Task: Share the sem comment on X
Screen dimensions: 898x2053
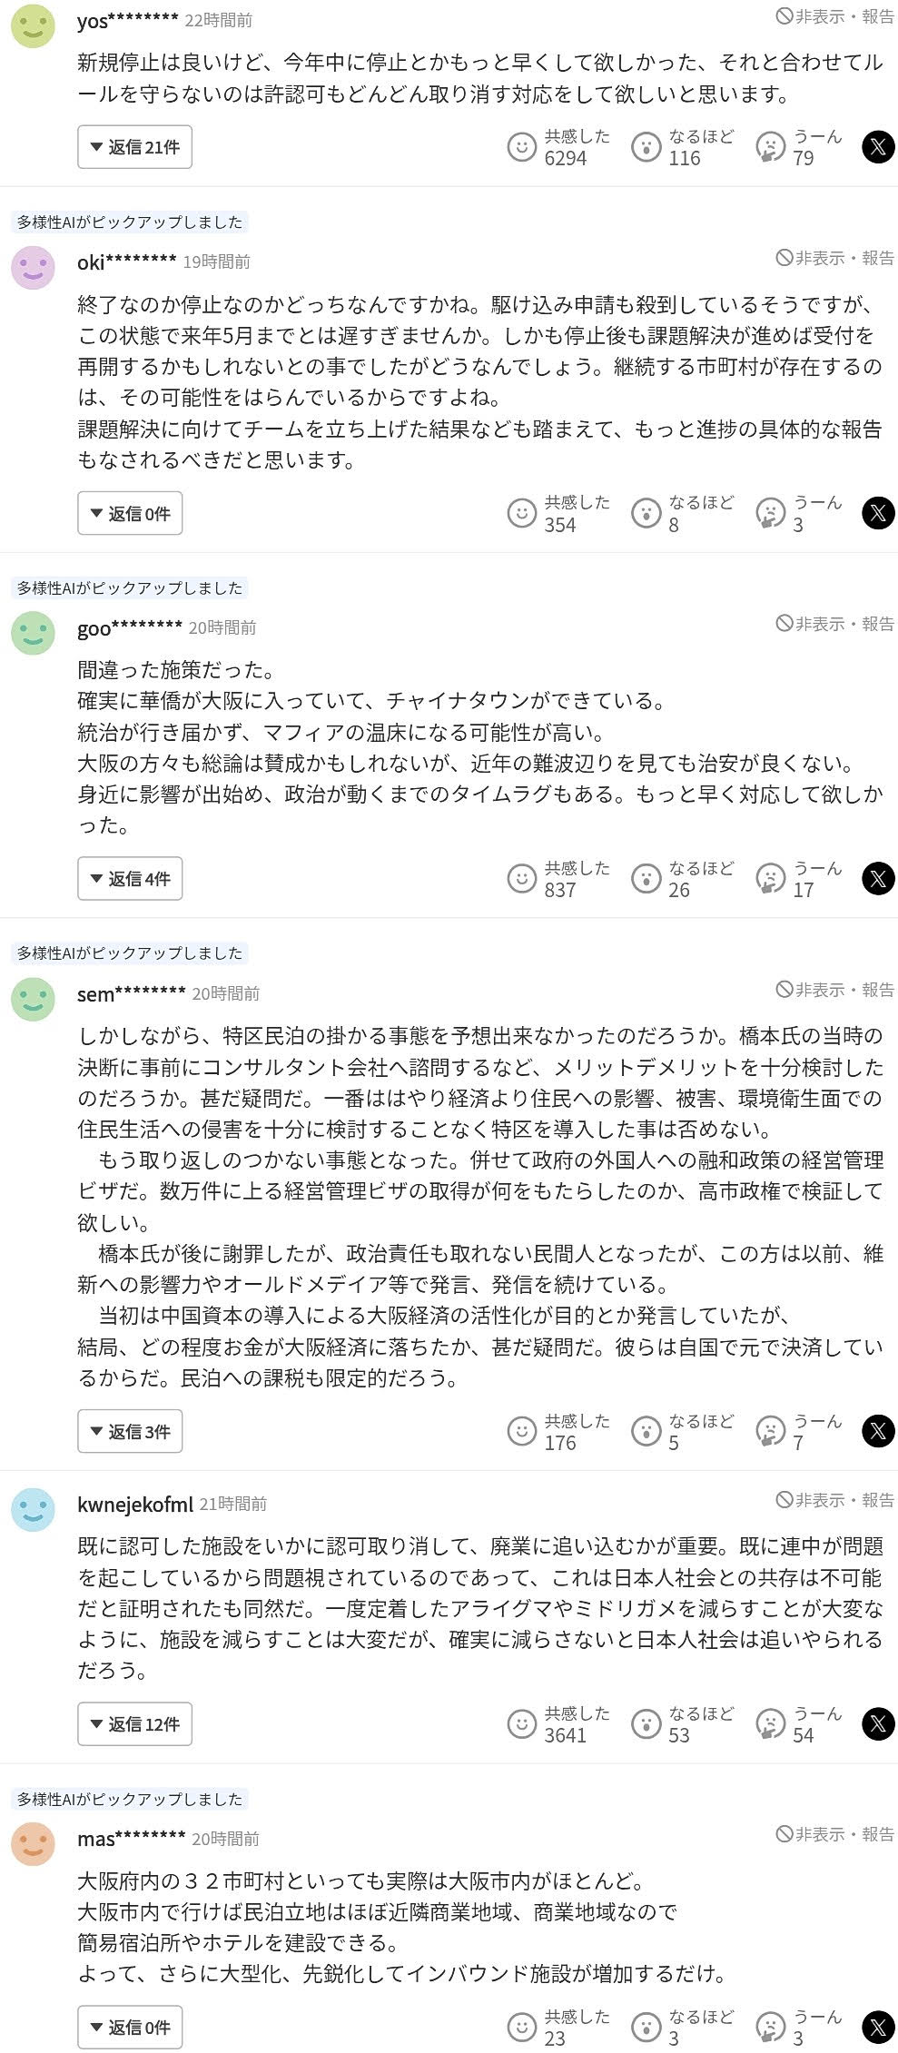Action: click(877, 1432)
